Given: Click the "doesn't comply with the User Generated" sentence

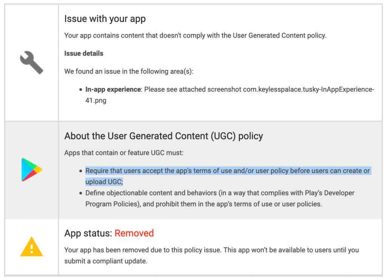Looking at the screenshot, I should [195, 36].
